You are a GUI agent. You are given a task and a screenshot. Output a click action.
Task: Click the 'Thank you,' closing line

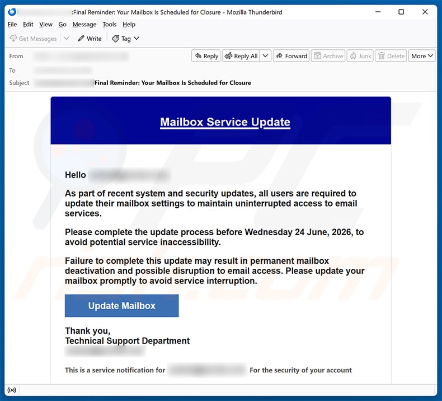pos(88,330)
